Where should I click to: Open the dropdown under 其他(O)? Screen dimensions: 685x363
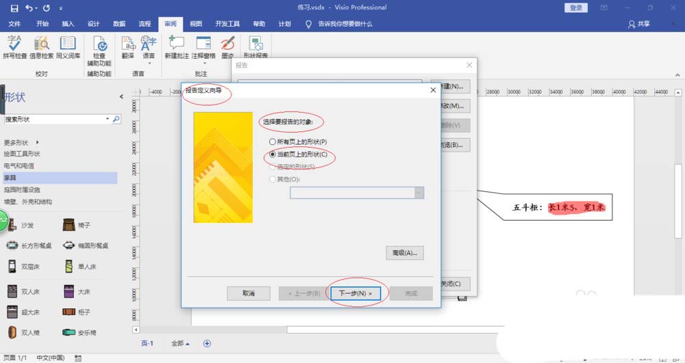419,193
